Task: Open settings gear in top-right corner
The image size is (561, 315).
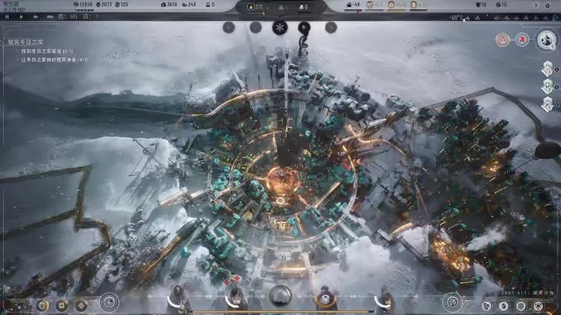Action: pyautogui.click(x=548, y=5)
